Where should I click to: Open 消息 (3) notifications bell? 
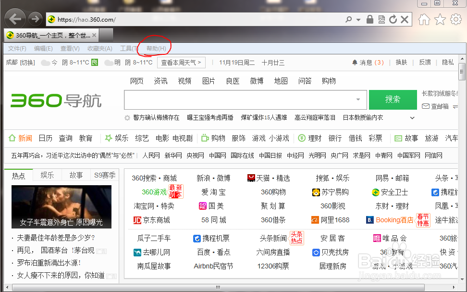[x=368, y=63]
